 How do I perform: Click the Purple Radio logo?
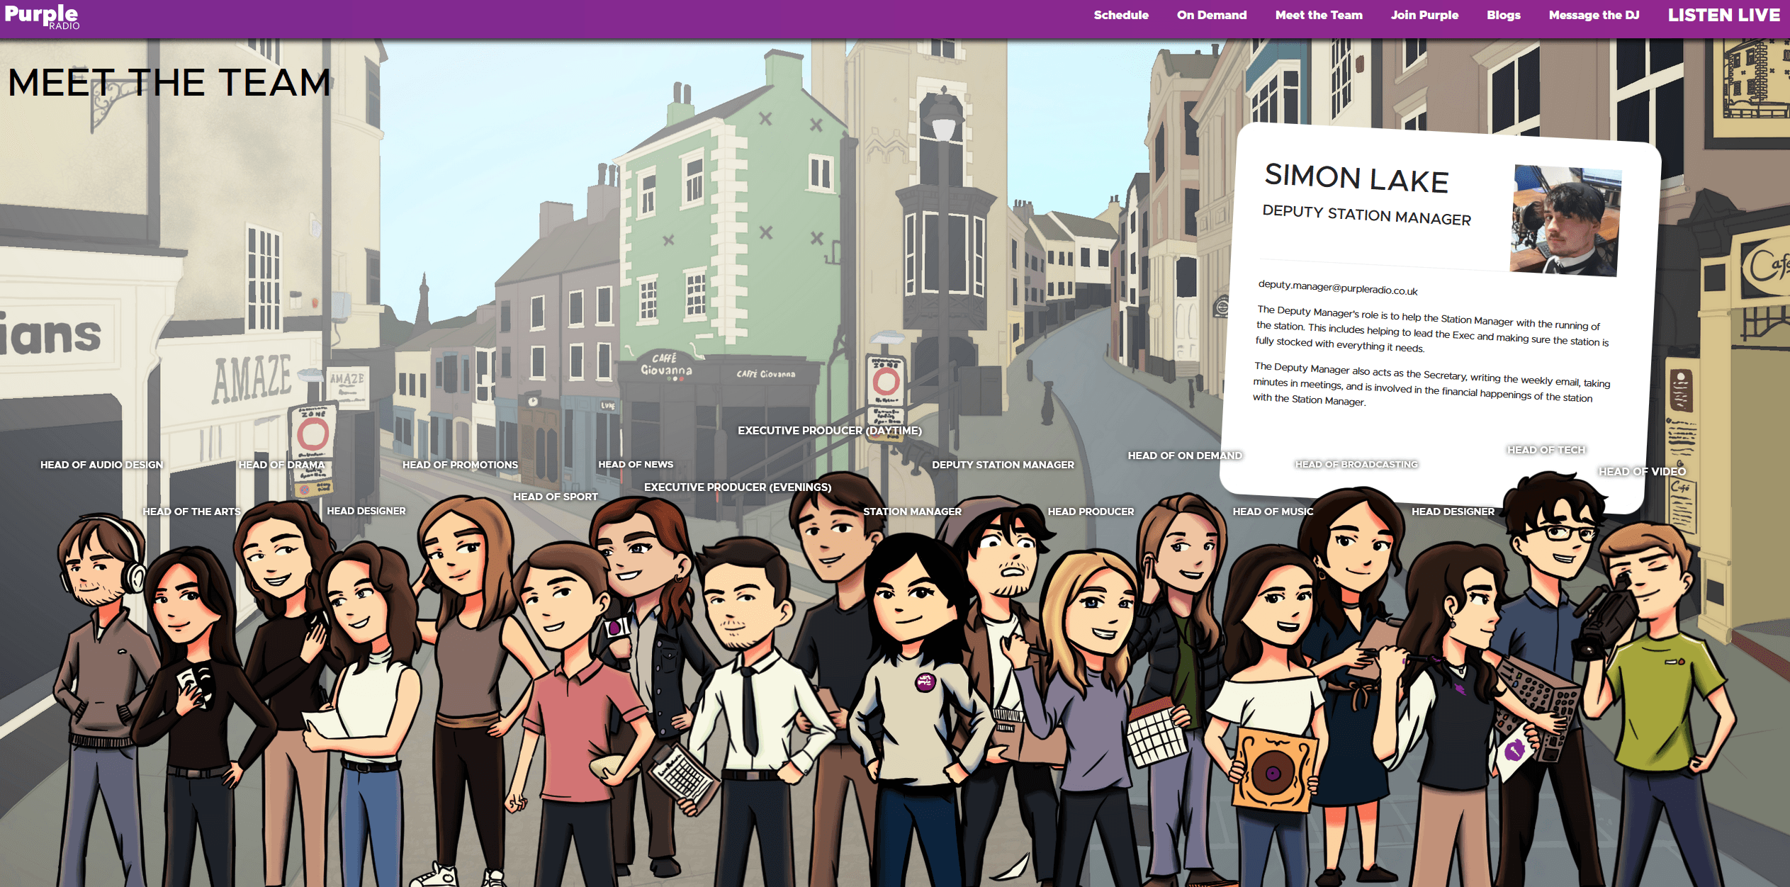point(43,16)
